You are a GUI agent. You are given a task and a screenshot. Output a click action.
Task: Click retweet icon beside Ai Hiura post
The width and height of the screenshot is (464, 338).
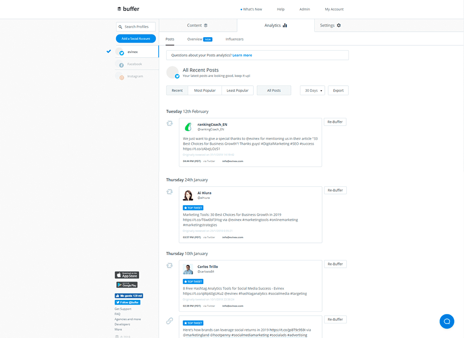(169, 192)
